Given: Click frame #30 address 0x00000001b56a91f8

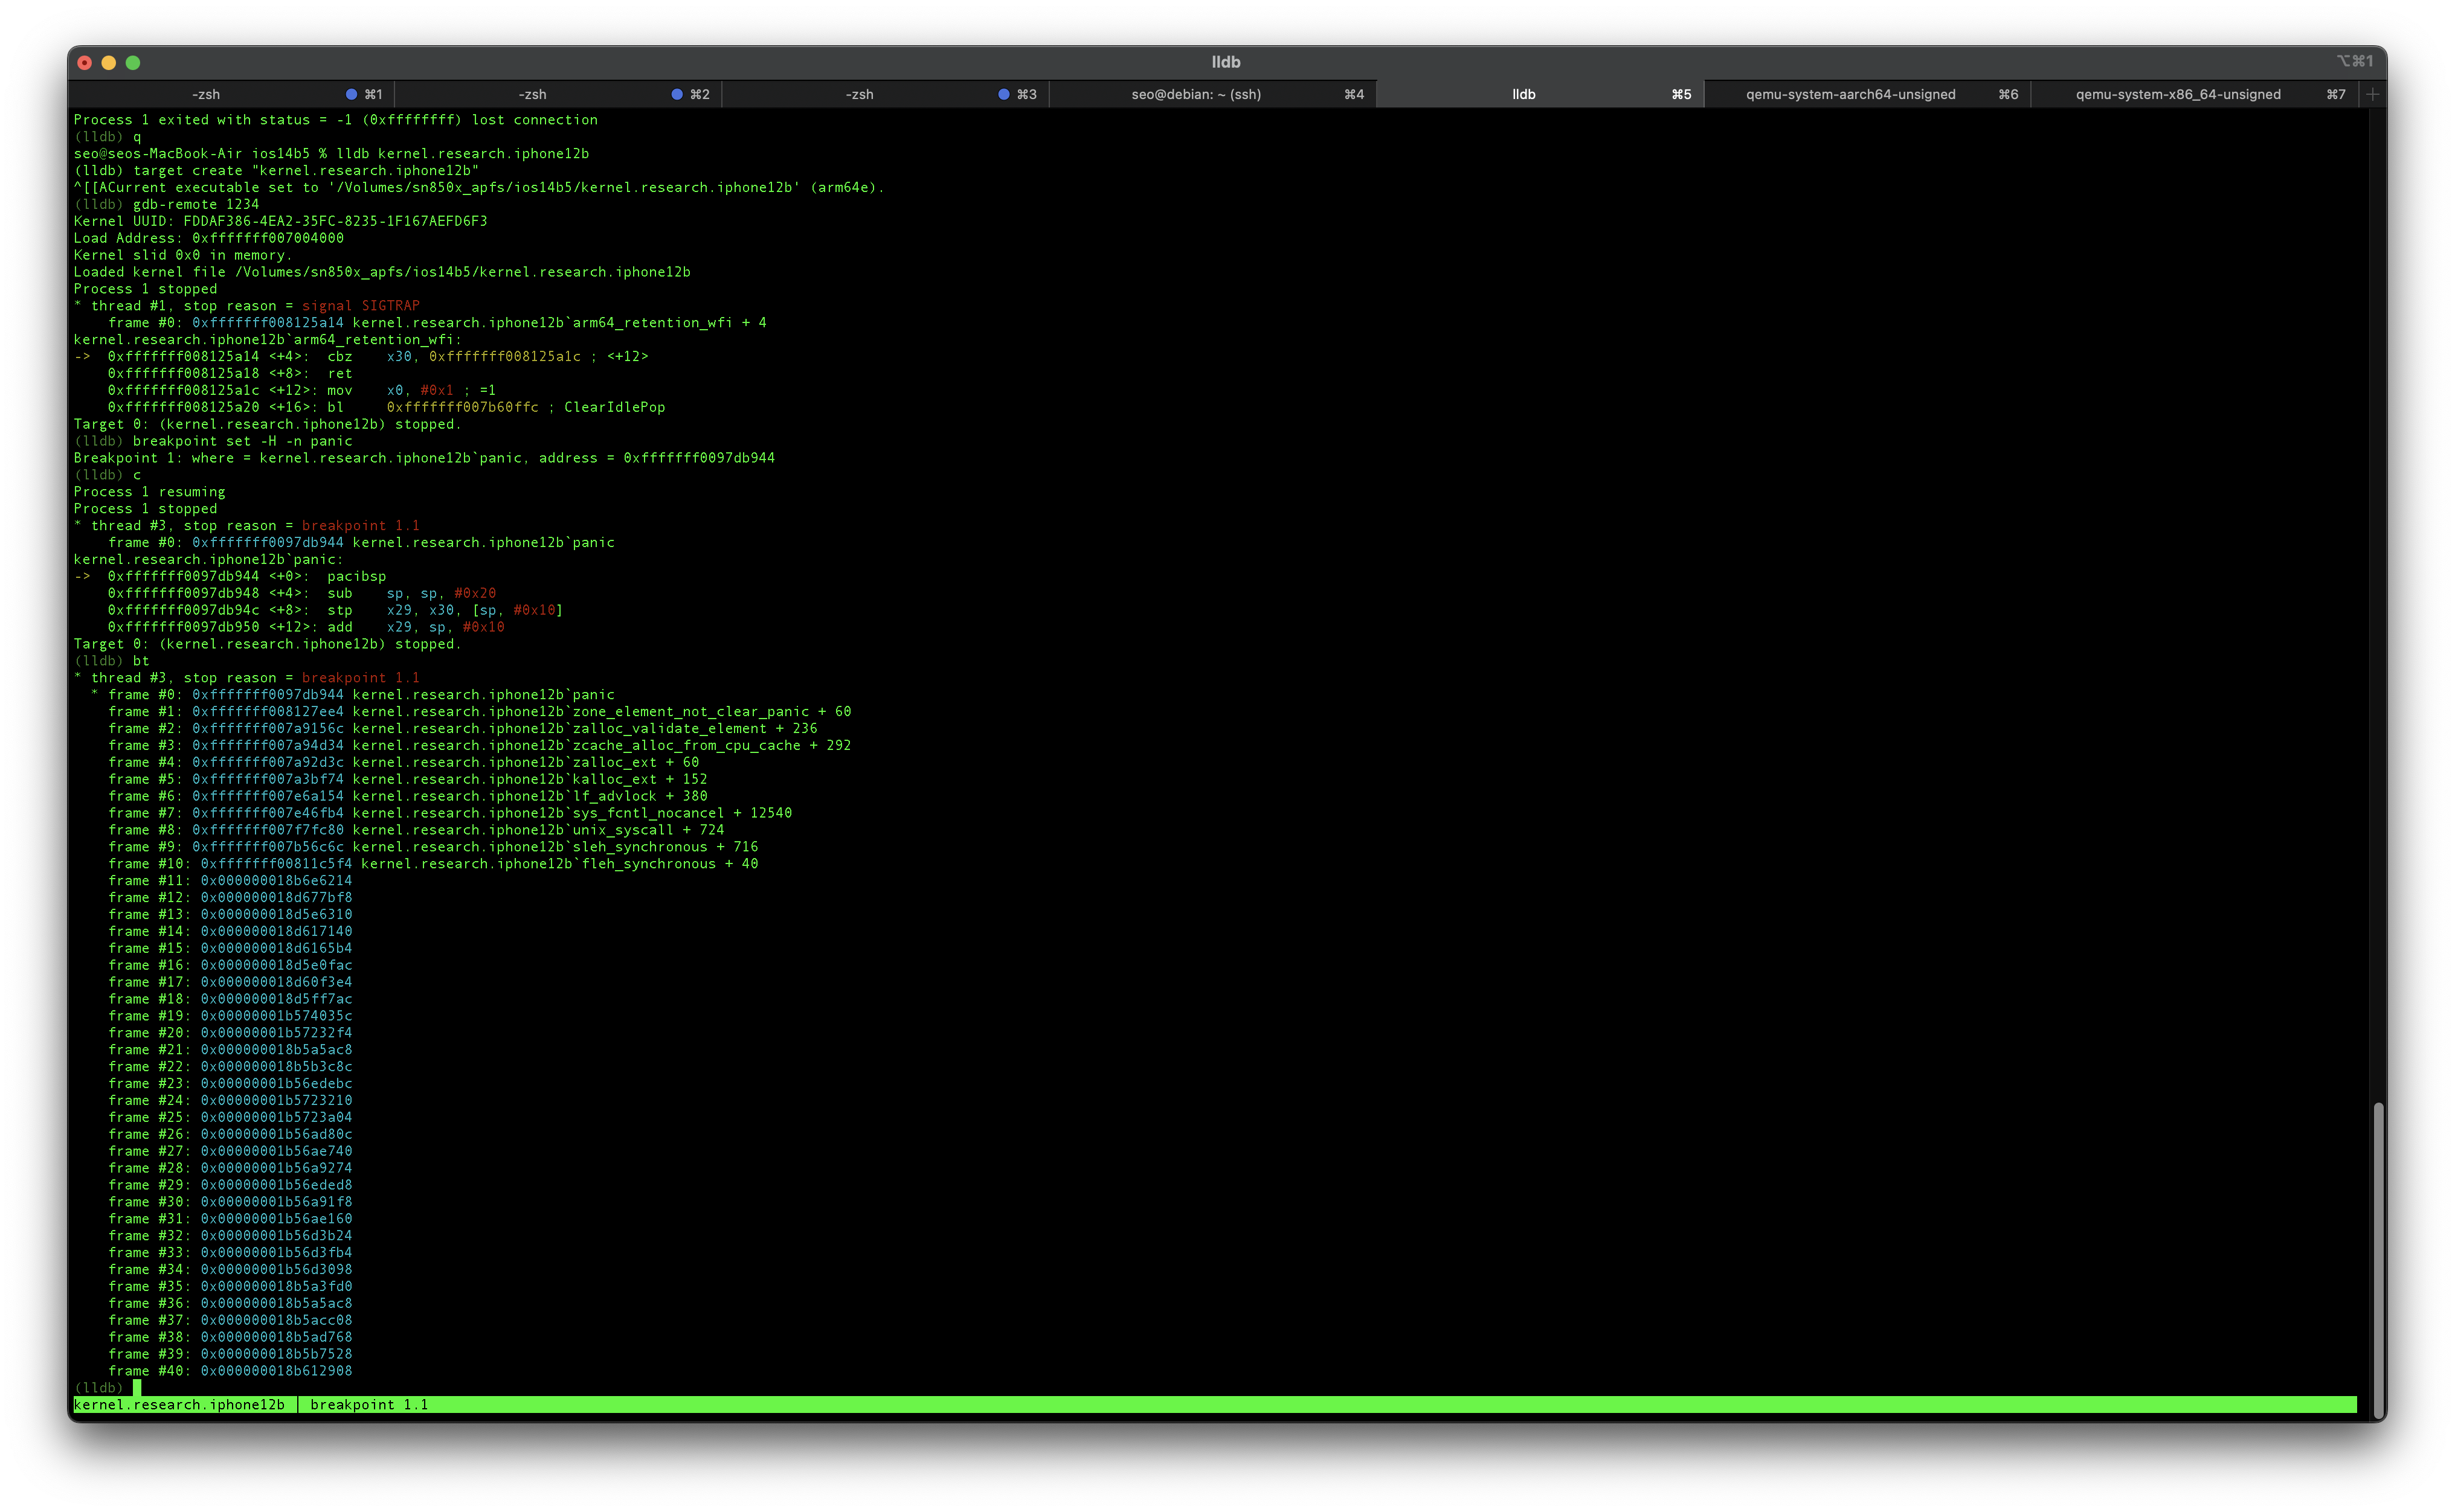Looking at the screenshot, I should (276, 1202).
